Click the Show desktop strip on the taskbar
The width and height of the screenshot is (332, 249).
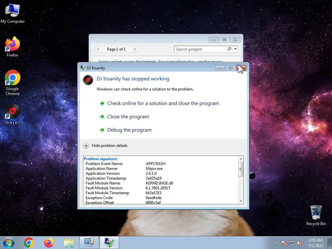pos(330,243)
